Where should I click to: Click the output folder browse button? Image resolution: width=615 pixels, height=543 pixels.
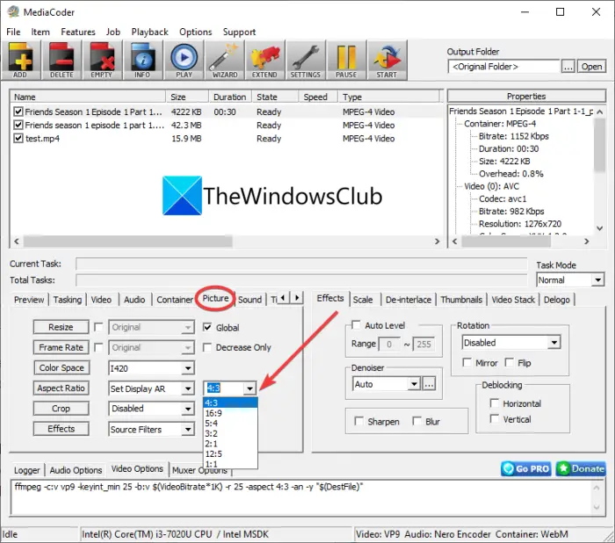[568, 67]
